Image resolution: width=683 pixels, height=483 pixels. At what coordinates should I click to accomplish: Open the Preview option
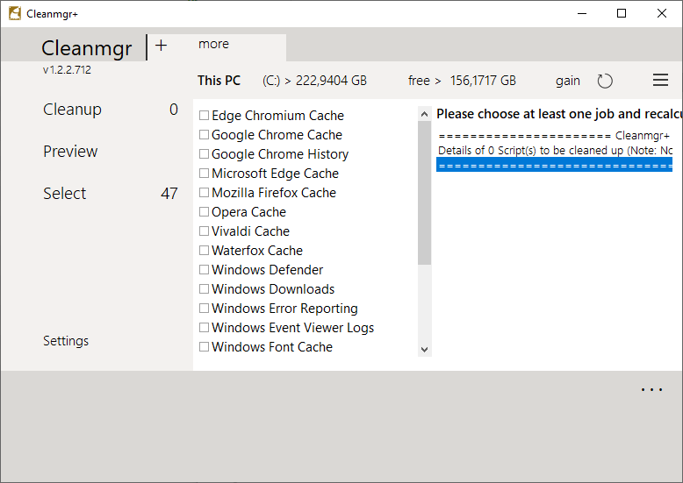(x=70, y=152)
